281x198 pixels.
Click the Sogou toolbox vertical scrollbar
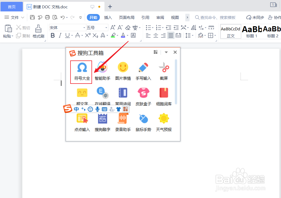pos(176,82)
